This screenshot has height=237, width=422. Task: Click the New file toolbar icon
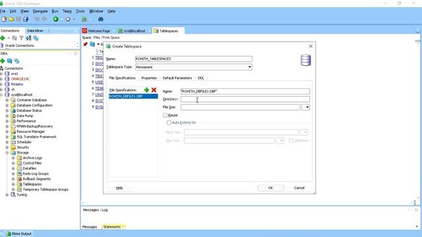click(x=4, y=19)
